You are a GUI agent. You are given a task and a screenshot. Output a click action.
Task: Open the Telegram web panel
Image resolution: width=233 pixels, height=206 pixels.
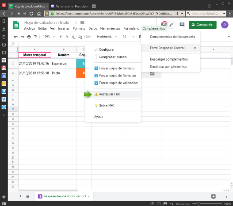(4, 107)
